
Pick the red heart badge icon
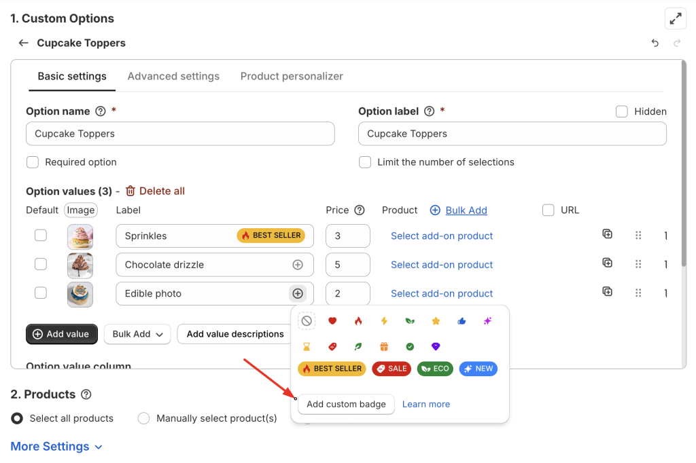coord(332,321)
